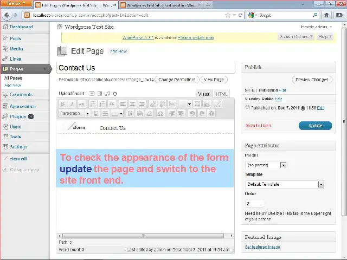Viewport: 347px width, 260px height.
Task: Switch to the HTML editor tab
Action: (x=222, y=94)
